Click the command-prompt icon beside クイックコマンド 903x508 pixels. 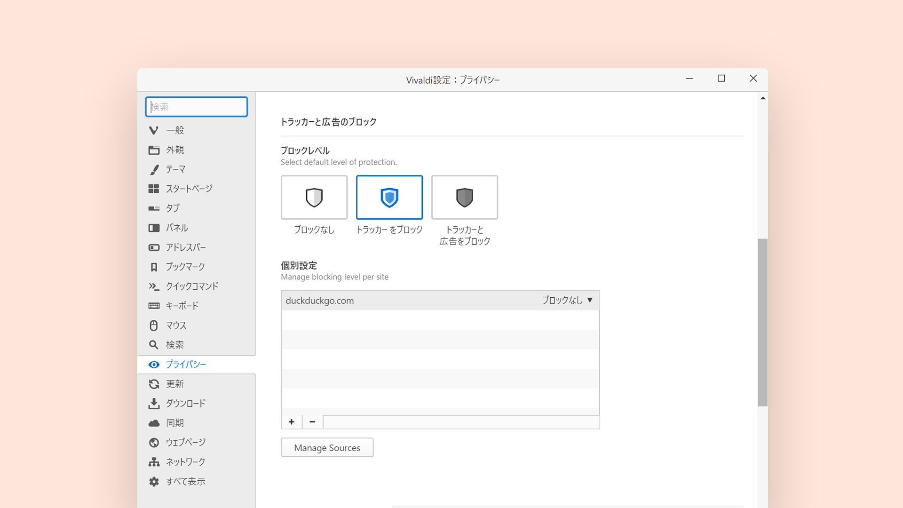coord(154,286)
